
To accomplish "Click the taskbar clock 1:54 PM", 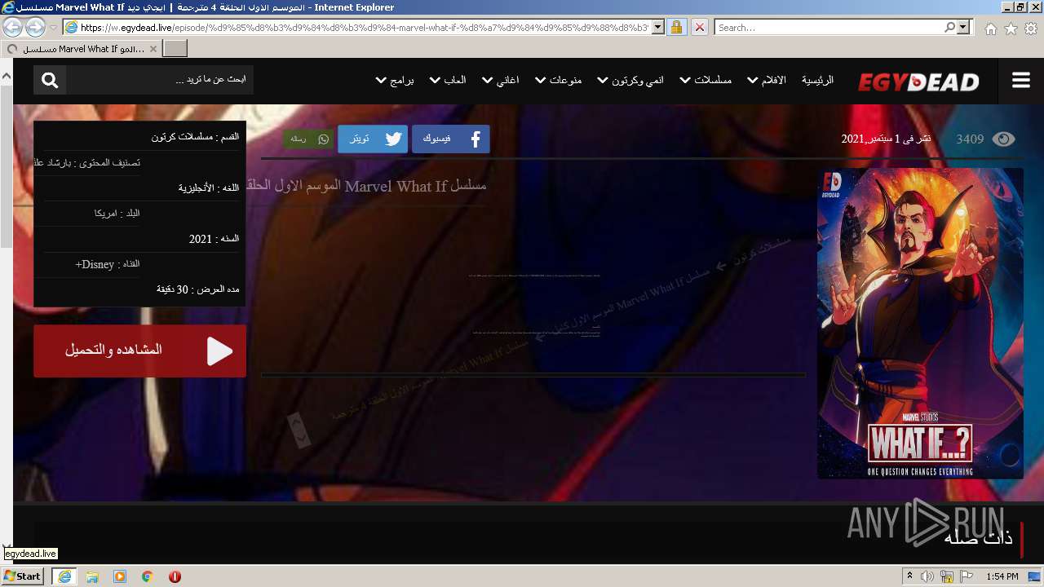I will (1002, 576).
